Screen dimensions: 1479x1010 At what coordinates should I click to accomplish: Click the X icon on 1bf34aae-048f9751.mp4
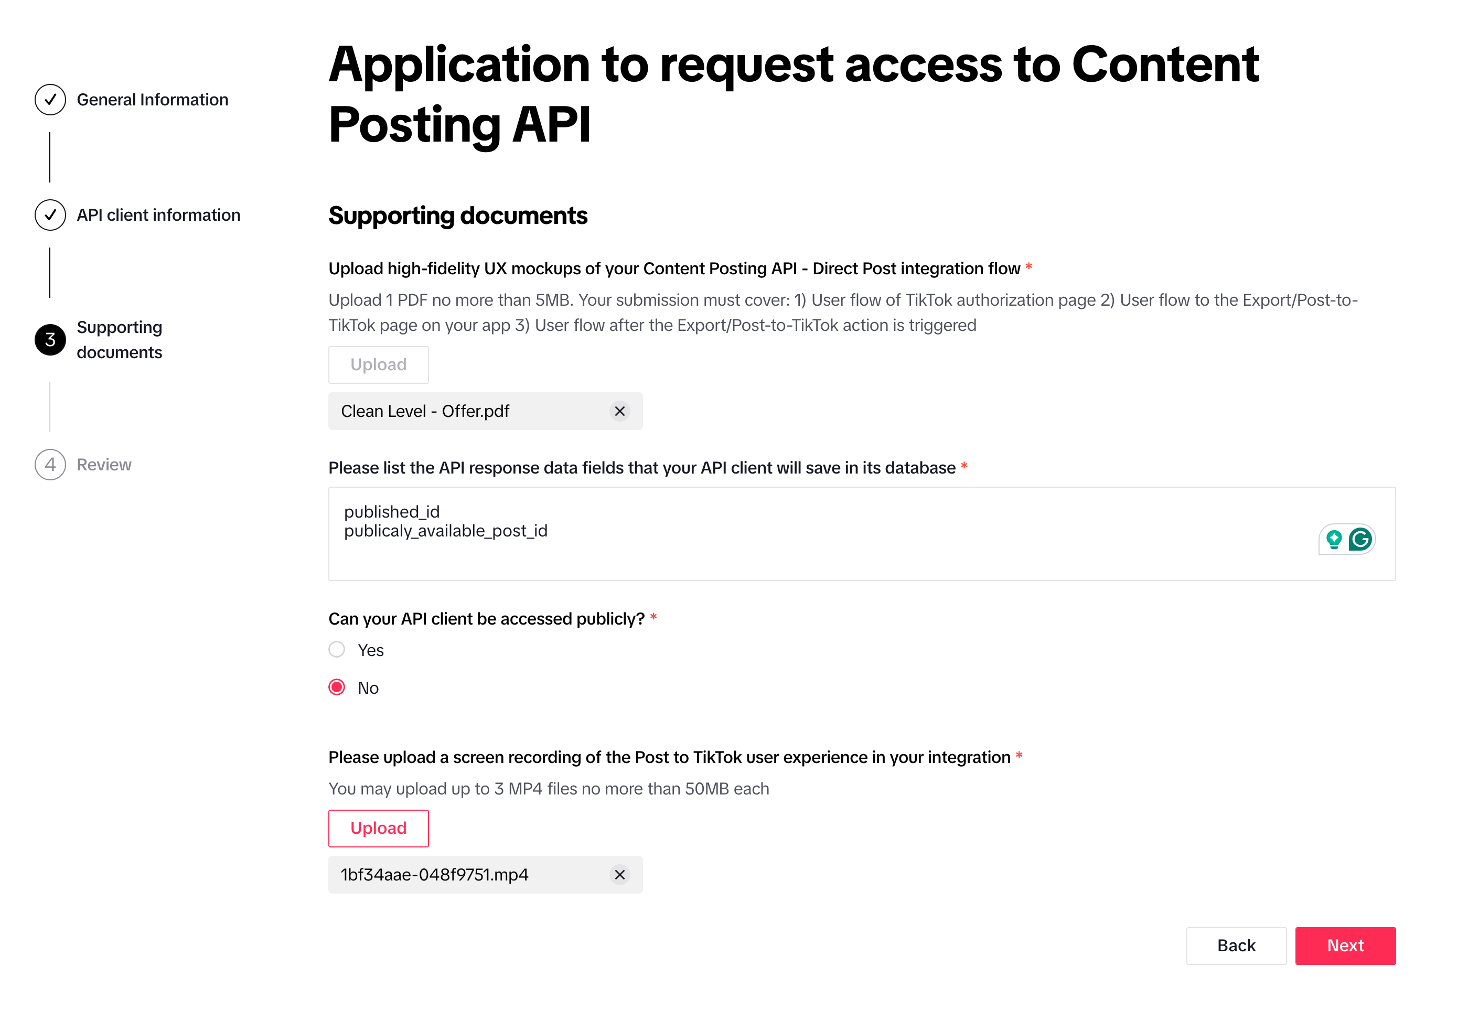620,874
